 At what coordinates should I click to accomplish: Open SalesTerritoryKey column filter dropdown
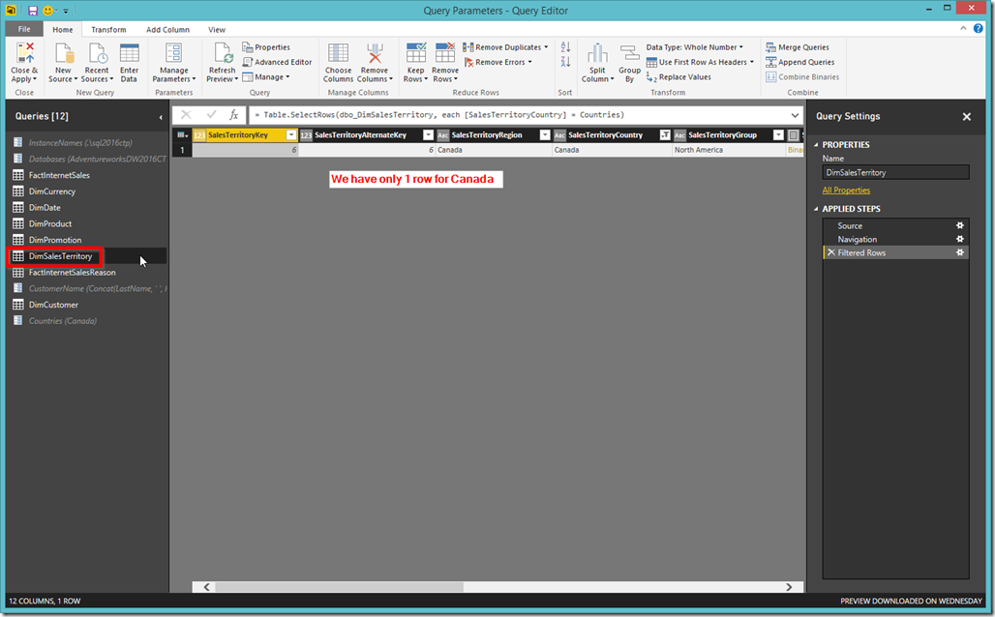coord(291,134)
